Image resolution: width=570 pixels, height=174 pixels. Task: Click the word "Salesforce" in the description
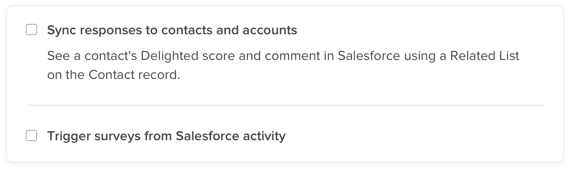[x=369, y=56]
